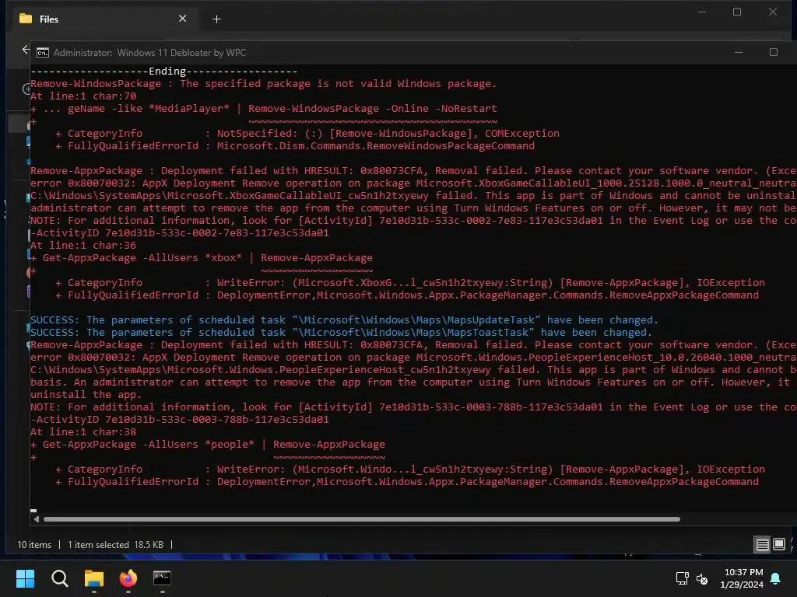
Task: Open the network status tray icon
Action: pyautogui.click(x=682, y=578)
